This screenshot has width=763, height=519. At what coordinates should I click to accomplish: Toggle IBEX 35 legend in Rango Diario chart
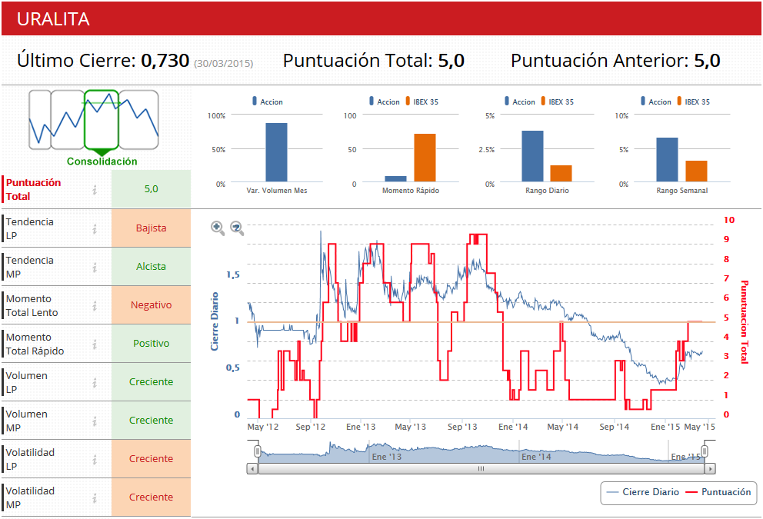pos(557,101)
